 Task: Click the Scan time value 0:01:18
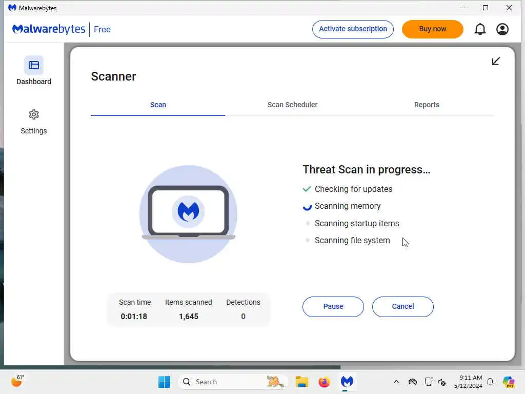pos(134,317)
